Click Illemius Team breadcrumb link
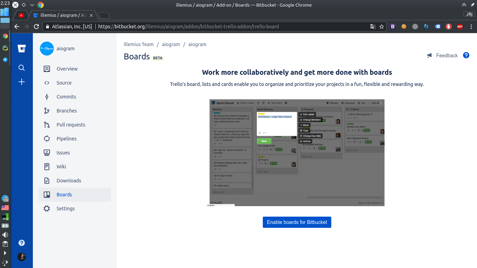The image size is (477, 268). pyautogui.click(x=139, y=44)
